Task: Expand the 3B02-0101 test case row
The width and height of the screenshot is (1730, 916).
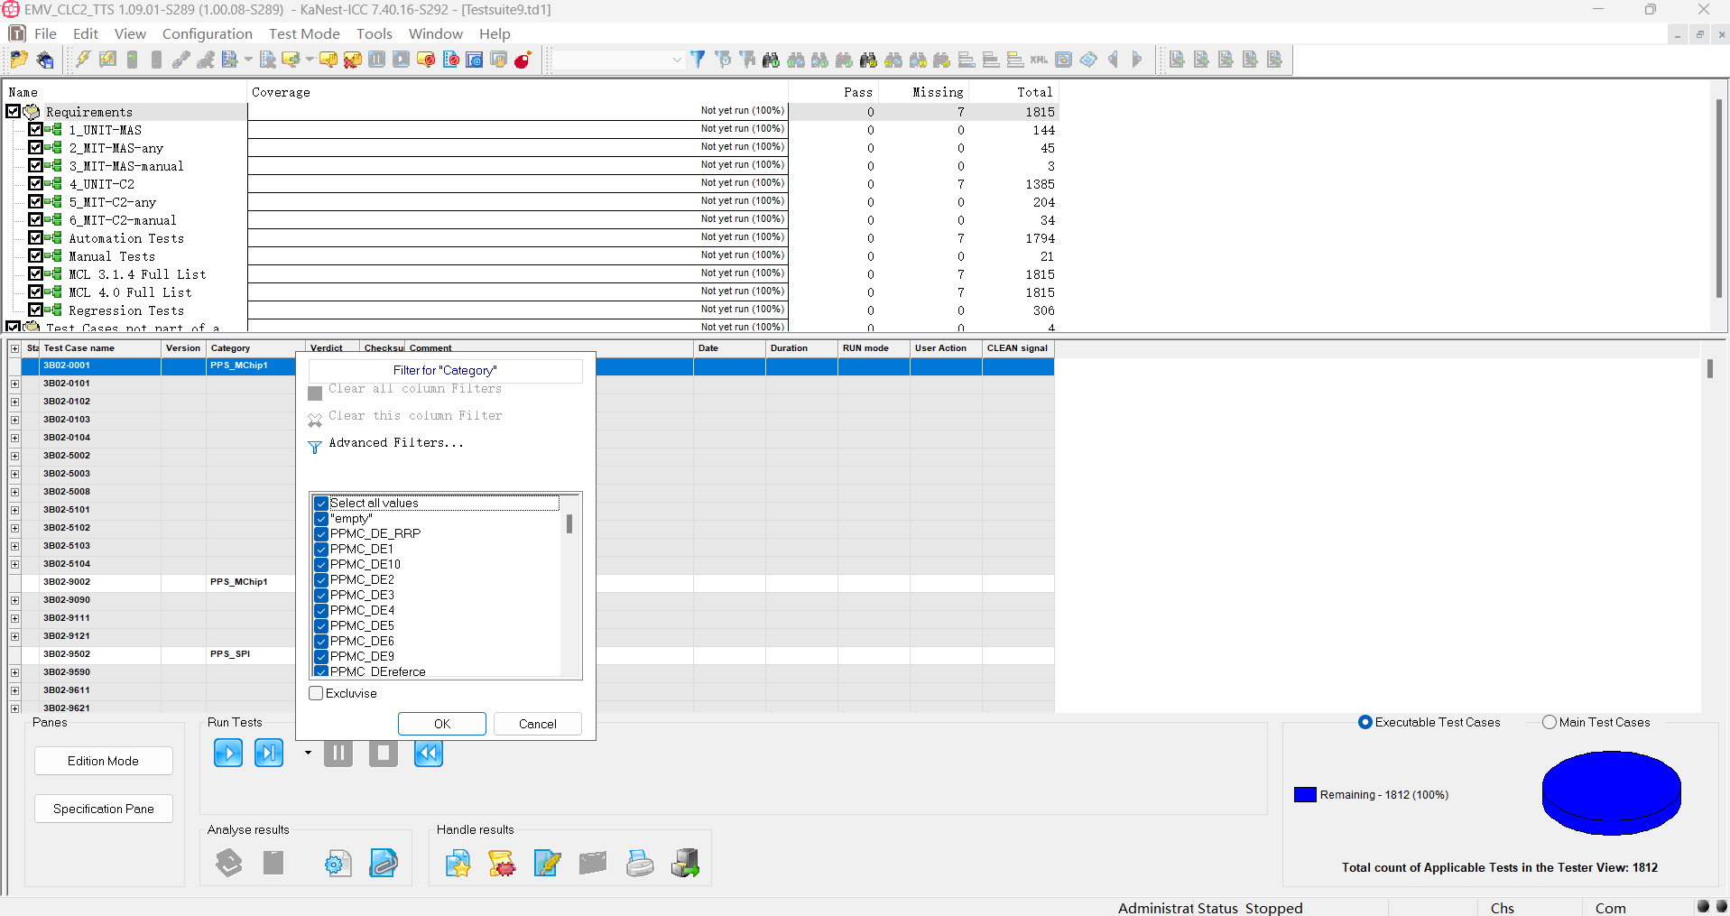Action: [15, 384]
